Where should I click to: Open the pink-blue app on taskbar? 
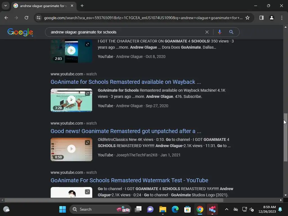pos(212,209)
